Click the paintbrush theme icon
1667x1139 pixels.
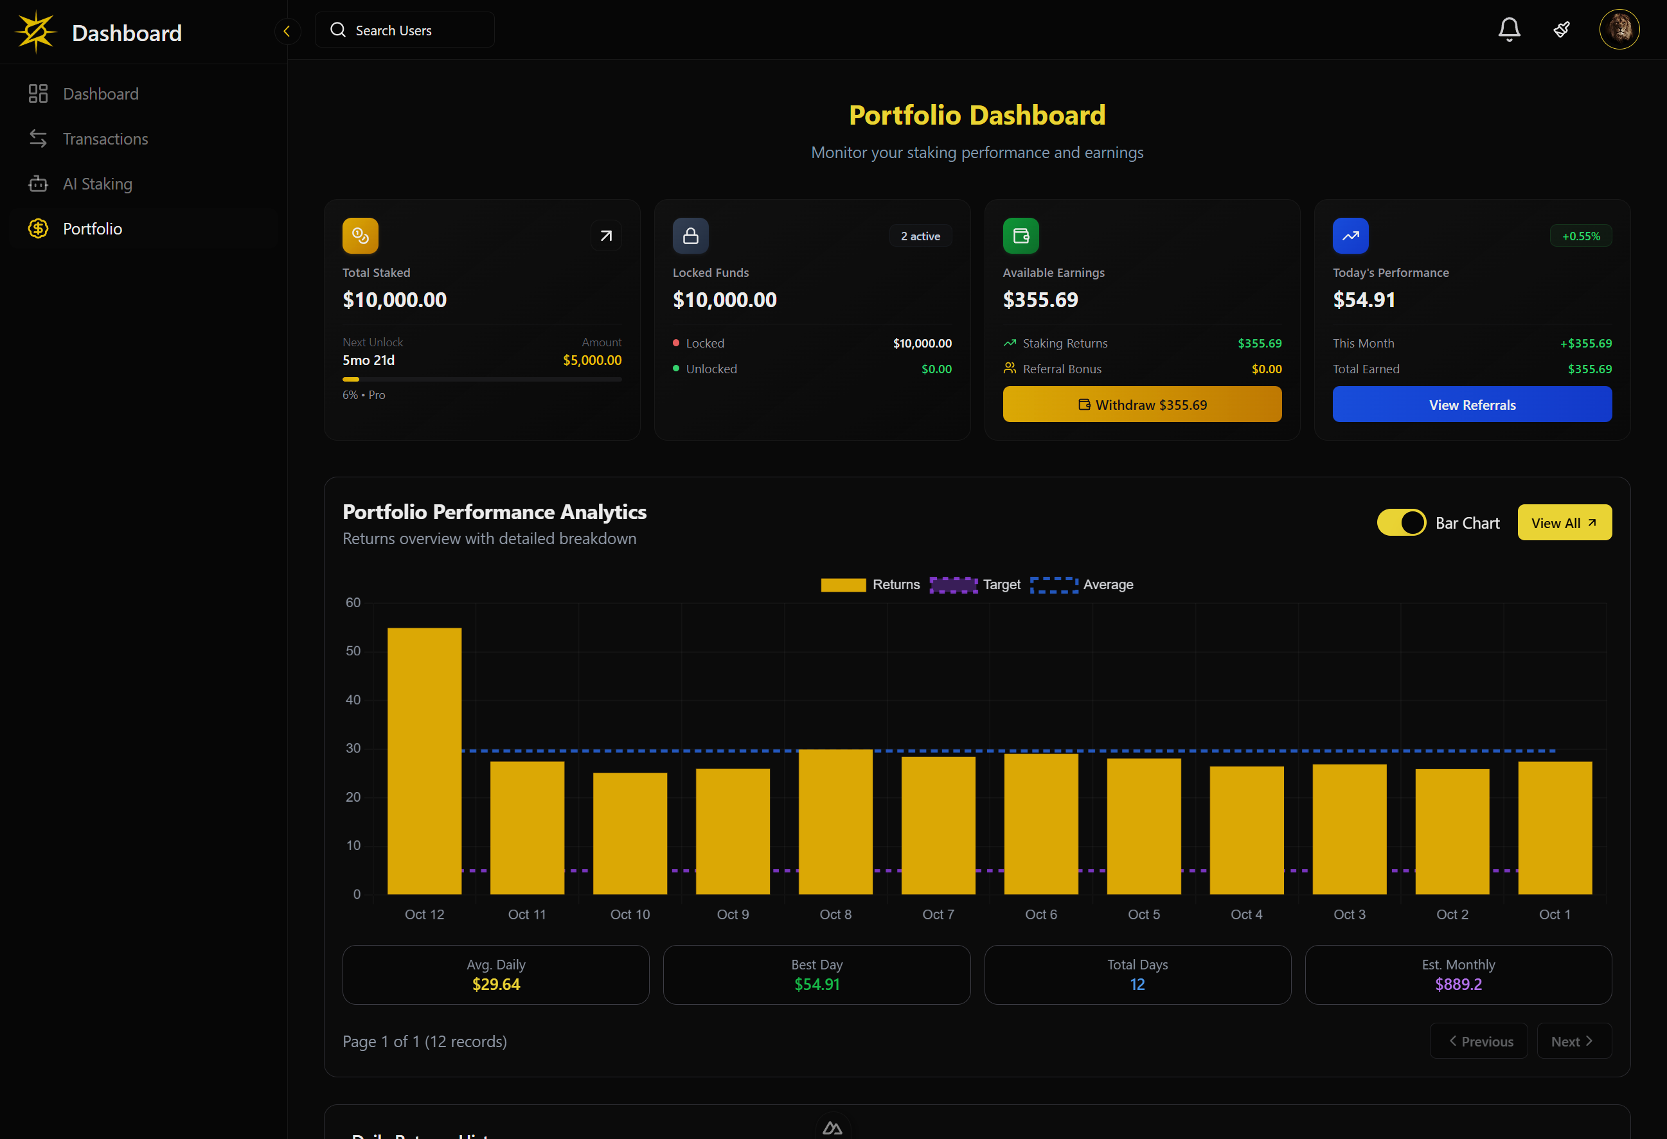click(1562, 30)
